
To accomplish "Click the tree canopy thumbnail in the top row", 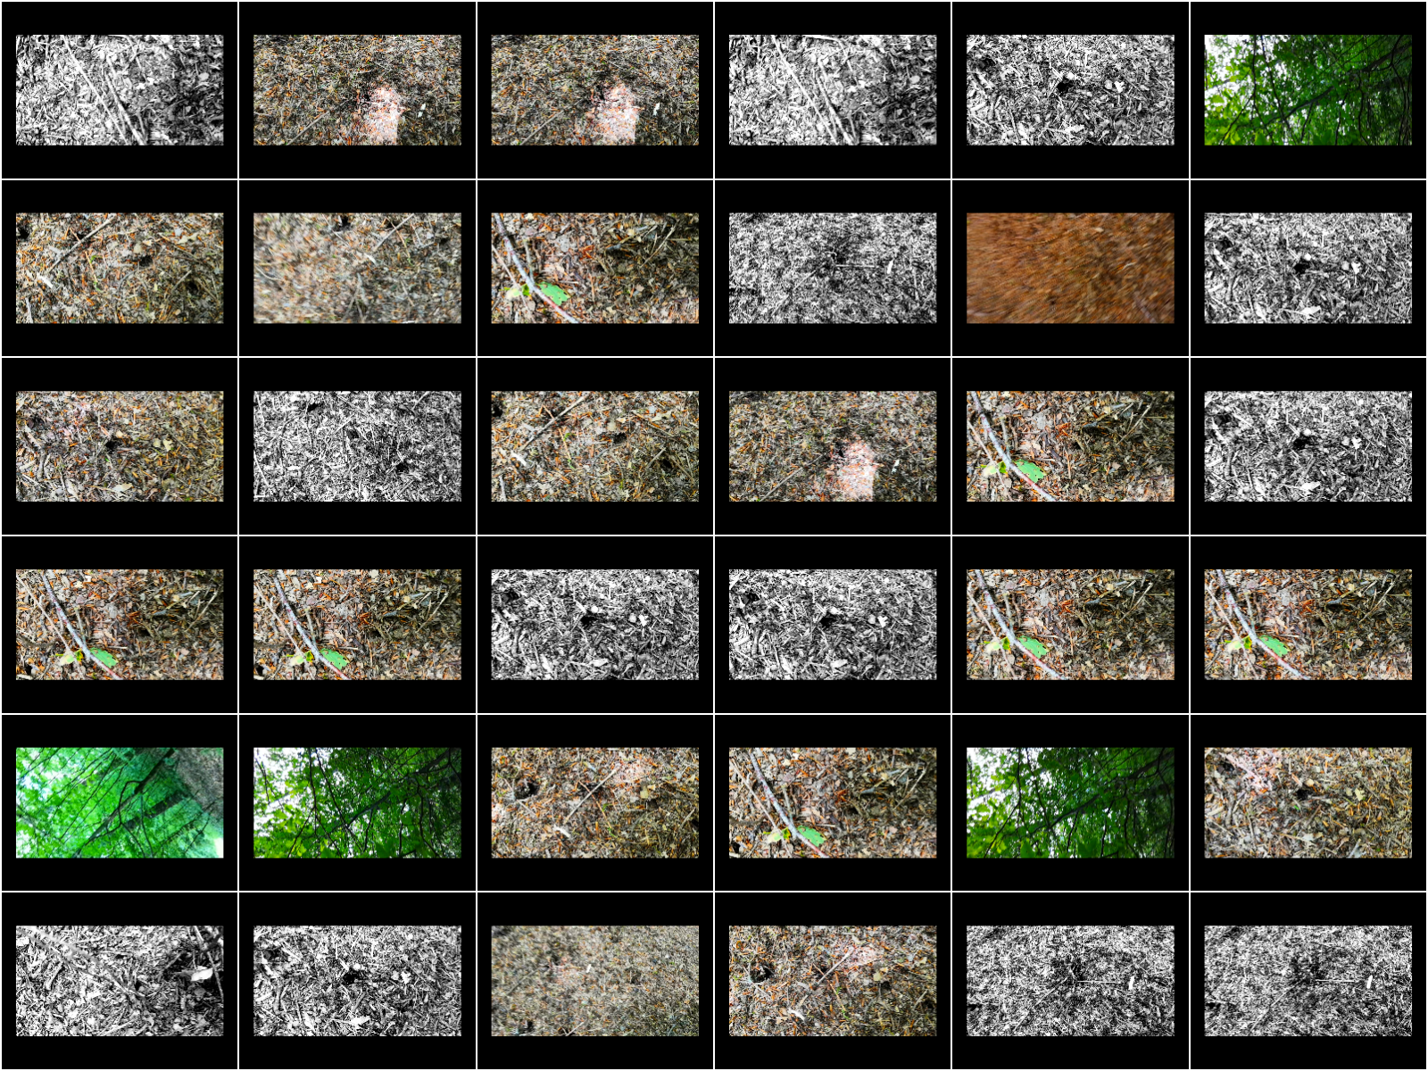I will pyautogui.click(x=1308, y=90).
